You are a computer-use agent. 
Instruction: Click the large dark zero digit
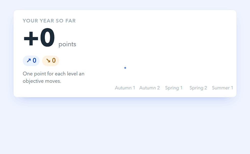[47, 37]
